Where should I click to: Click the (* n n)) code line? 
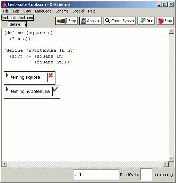pos(20,38)
